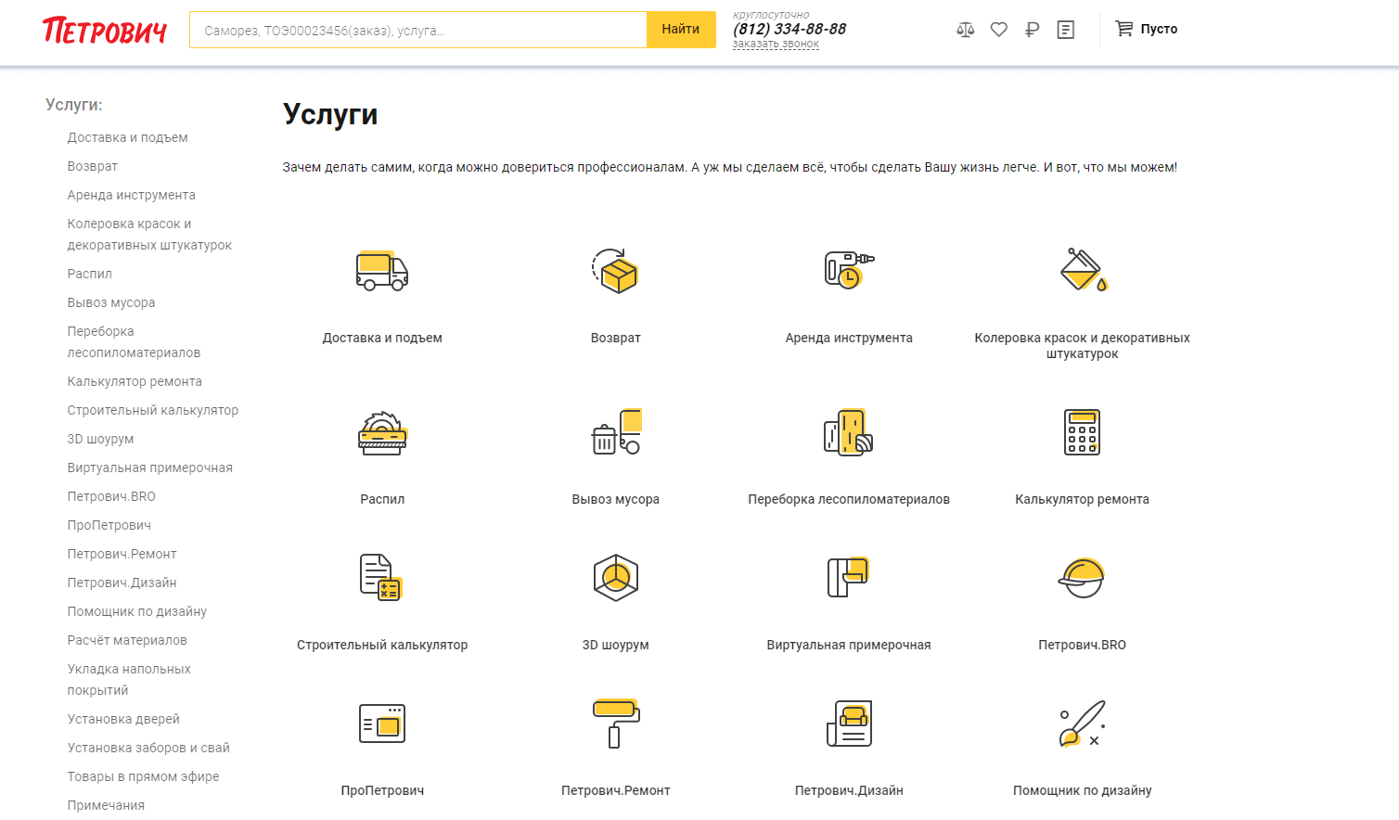Viewport: 1399px width, 820px height.
Task: Open the orders list icon in header
Action: [x=1066, y=30]
